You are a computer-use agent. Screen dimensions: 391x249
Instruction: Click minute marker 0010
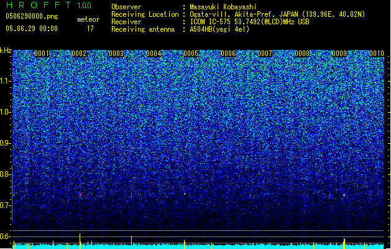click(377, 54)
